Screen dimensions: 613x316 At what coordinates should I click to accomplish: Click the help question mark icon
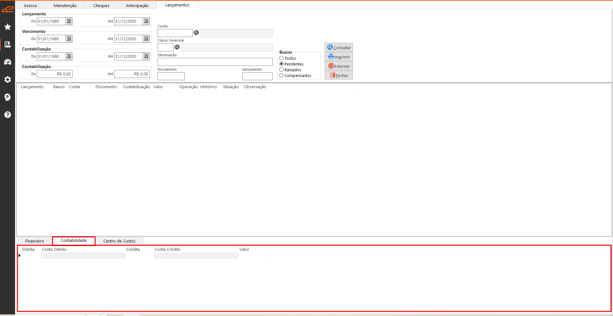(8, 115)
